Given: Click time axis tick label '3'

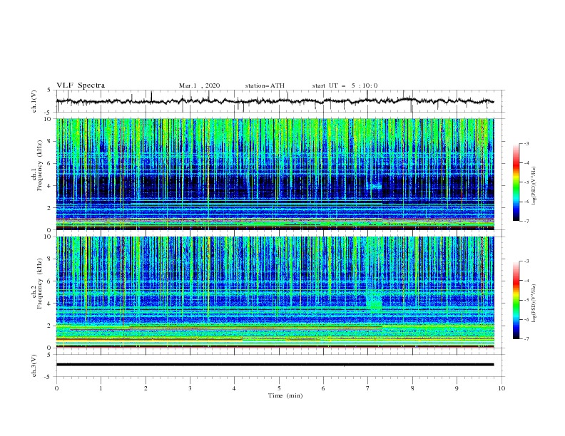Looking at the screenshot, I should [190, 388].
